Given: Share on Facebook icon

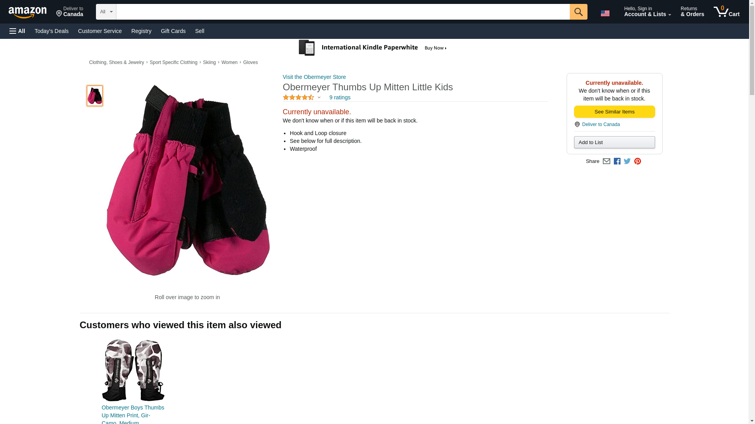Looking at the screenshot, I should (x=617, y=161).
